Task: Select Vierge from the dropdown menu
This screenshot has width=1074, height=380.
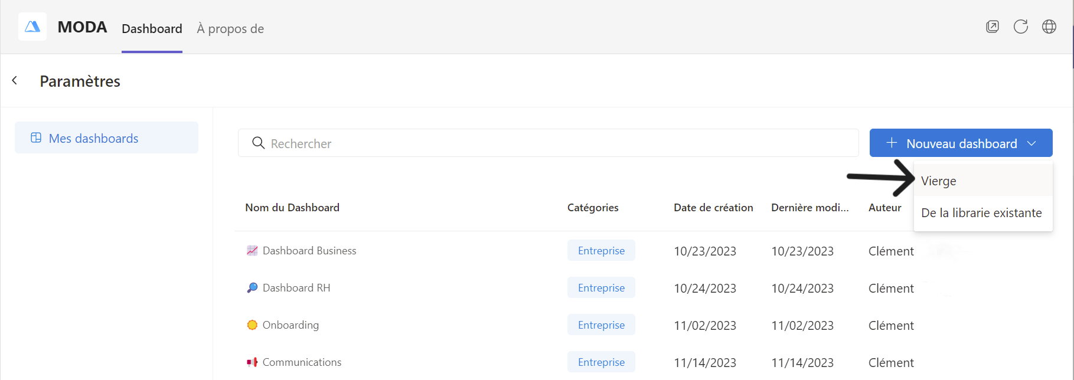Action: tap(983, 181)
